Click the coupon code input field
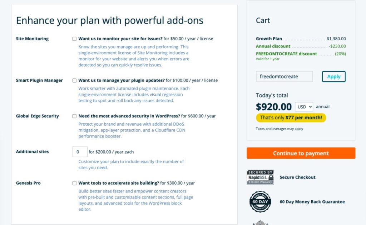 pyautogui.click(x=284, y=76)
